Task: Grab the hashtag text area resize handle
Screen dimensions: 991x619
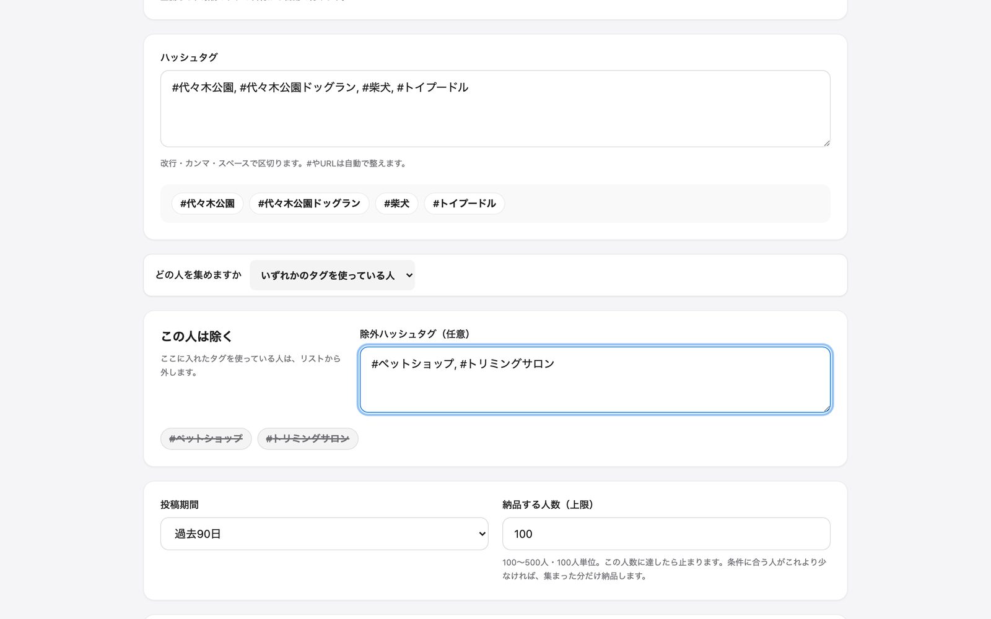Action: click(826, 143)
